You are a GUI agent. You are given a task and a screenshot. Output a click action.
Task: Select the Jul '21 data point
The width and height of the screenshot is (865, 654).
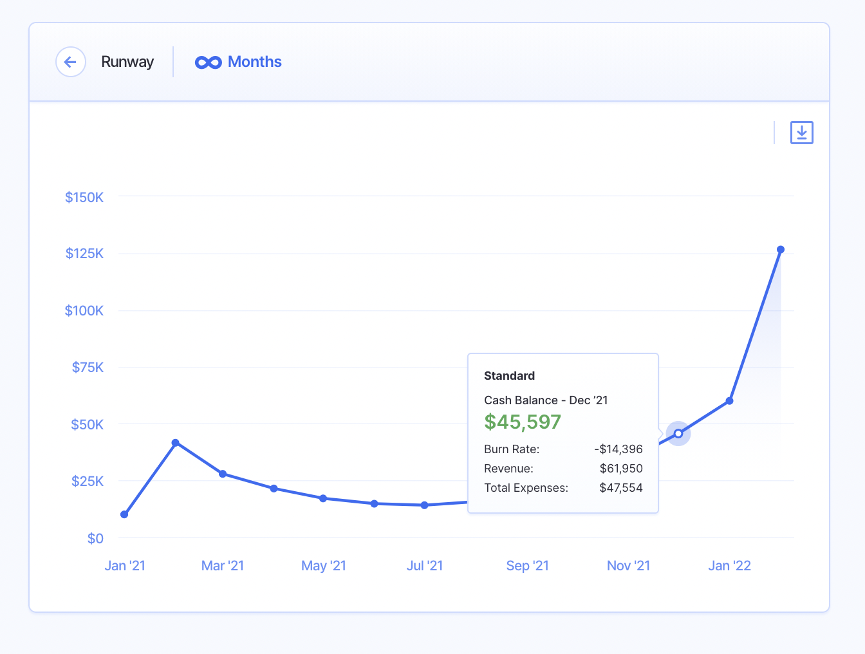tap(425, 505)
